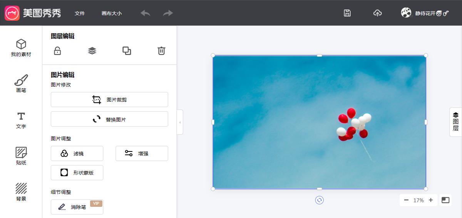
Task: Open the 文字 text tool
Action: point(21,120)
